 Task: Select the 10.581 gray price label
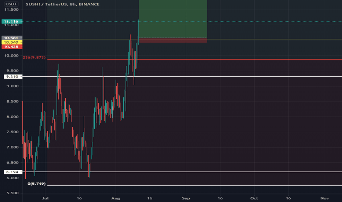12,38
